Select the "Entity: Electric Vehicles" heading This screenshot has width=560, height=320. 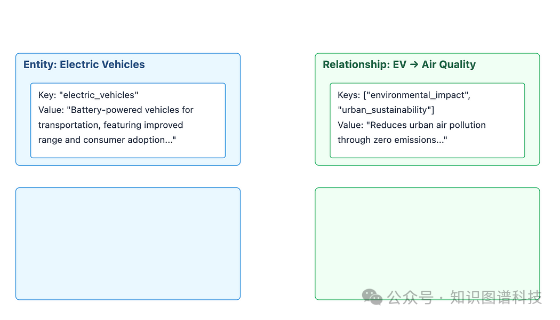(x=84, y=65)
